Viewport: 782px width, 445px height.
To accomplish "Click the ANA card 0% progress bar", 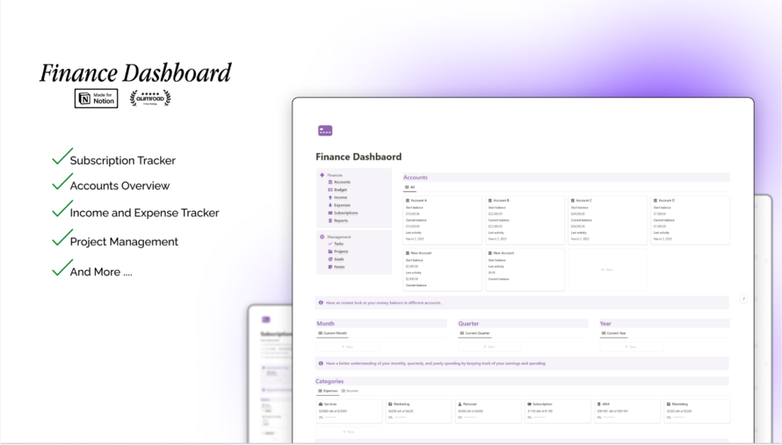I will (x=609, y=418).
